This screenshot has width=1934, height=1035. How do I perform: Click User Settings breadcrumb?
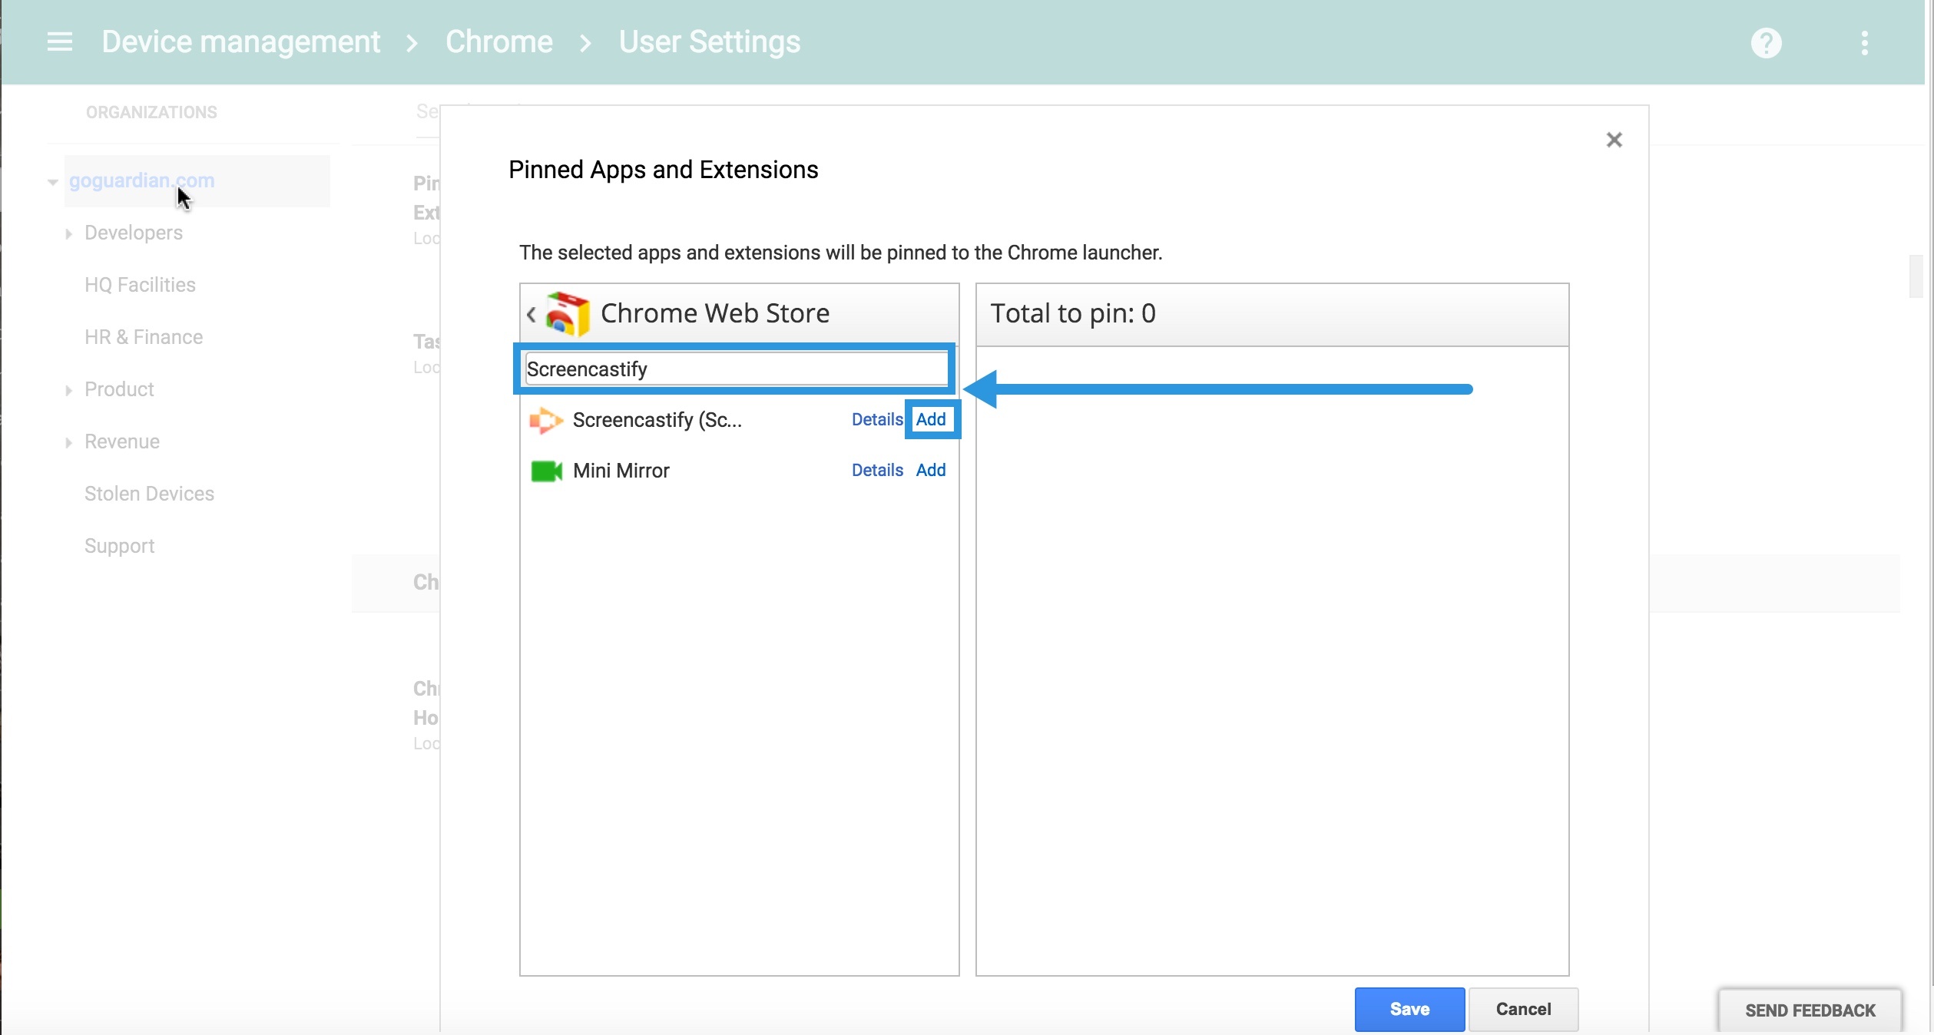click(709, 42)
